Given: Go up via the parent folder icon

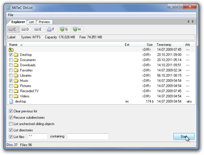Looking at the screenshot, I should click(x=11, y=50).
